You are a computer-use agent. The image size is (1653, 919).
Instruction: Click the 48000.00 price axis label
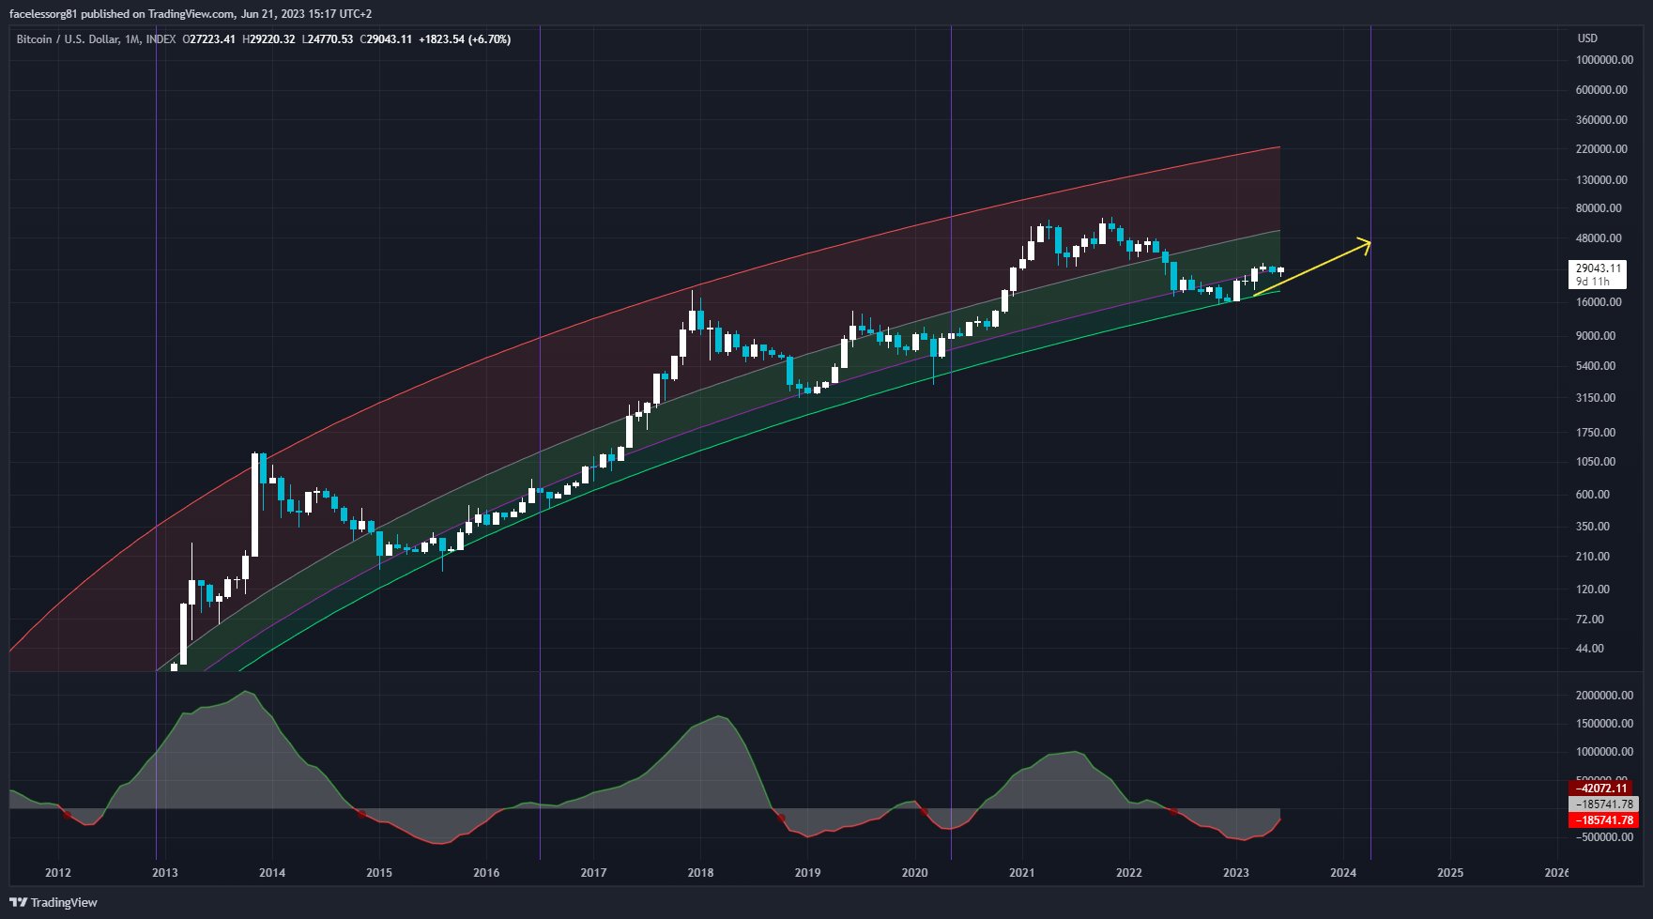click(x=1599, y=238)
